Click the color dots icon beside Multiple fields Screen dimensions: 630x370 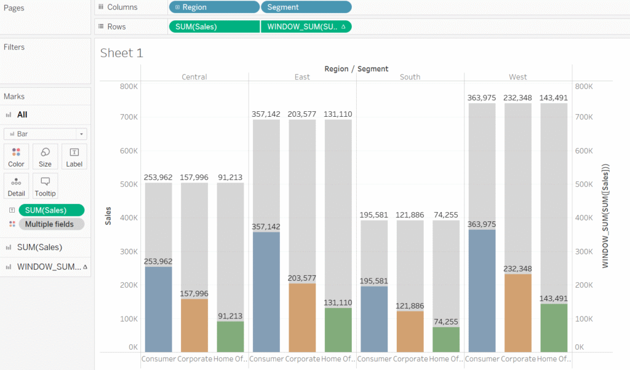click(12, 224)
